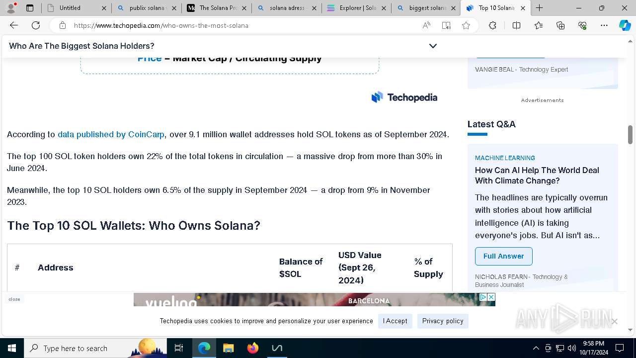Open tab actions menu icon
Image resolution: width=636 pixels, height=358 pixels.
tap(30, 8)
